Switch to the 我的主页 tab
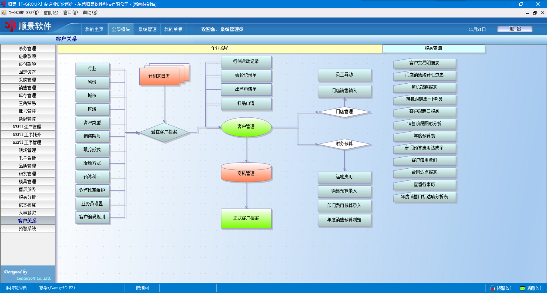The image size is (547, 293). pos(94,29)
